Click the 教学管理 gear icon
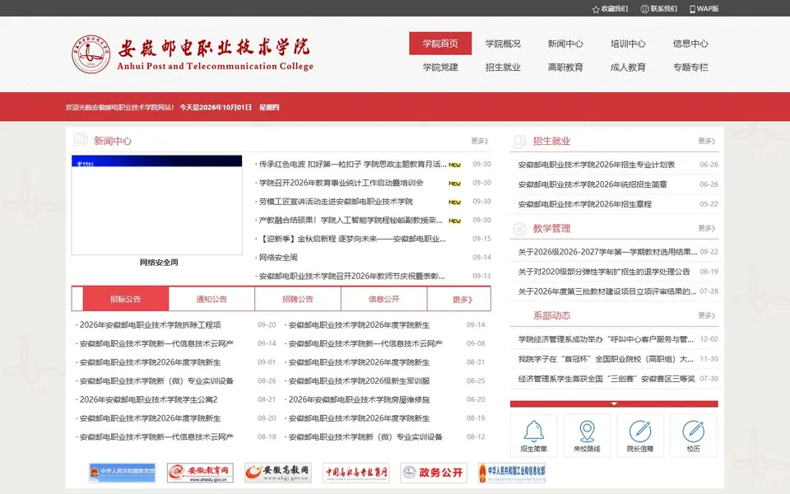 [x=519, y=229]
